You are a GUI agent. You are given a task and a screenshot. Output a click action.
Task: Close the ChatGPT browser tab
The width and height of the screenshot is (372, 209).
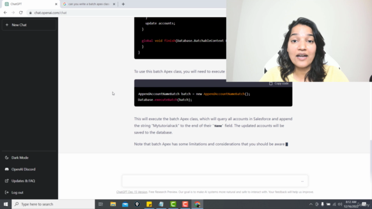pyautogui.click(x=56, y=4)
